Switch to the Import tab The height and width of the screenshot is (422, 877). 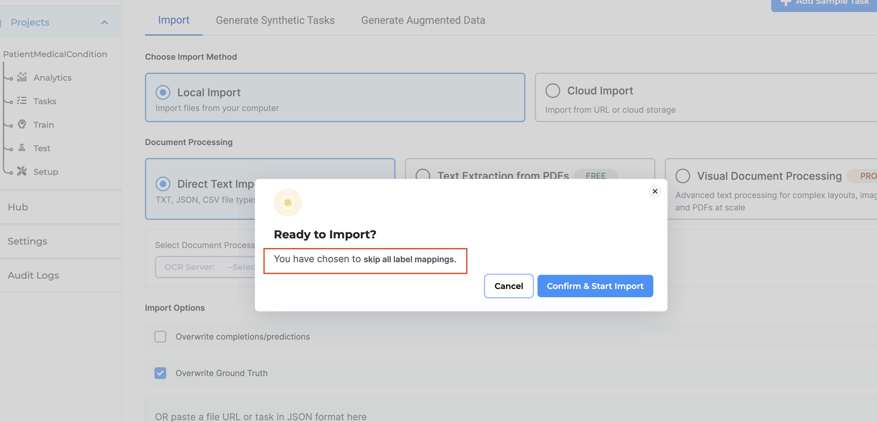point(174,20)
